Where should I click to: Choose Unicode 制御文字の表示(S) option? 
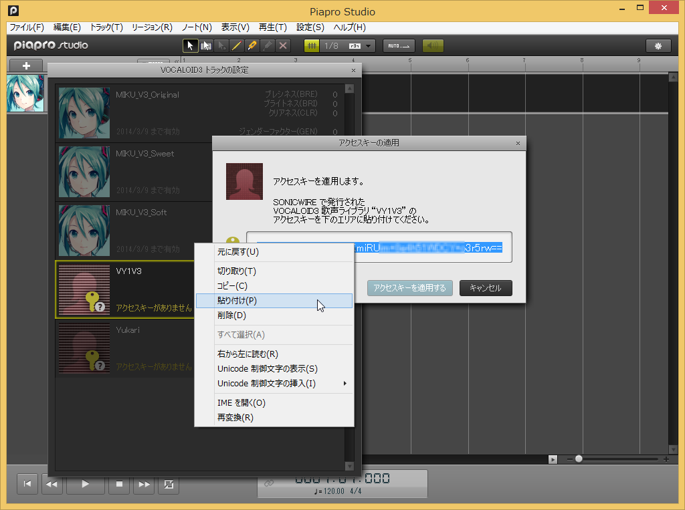274,369
